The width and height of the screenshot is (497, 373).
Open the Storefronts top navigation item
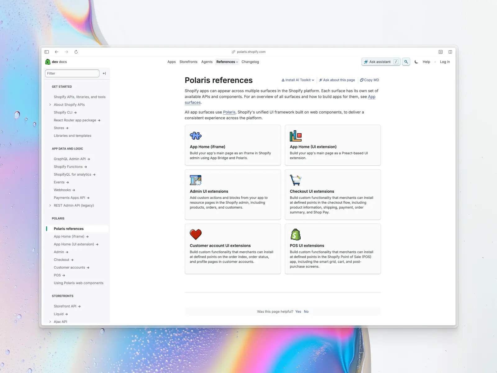tap(188, 62)
